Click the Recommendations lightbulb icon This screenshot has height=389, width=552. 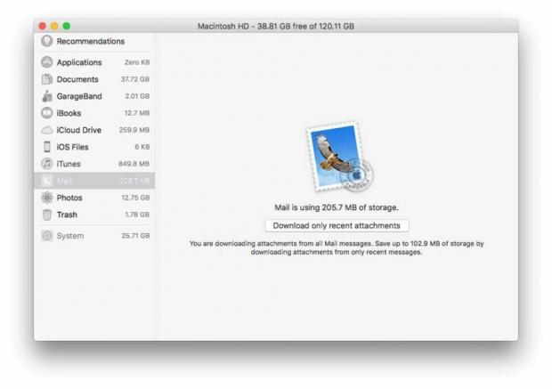coord(47,41)
